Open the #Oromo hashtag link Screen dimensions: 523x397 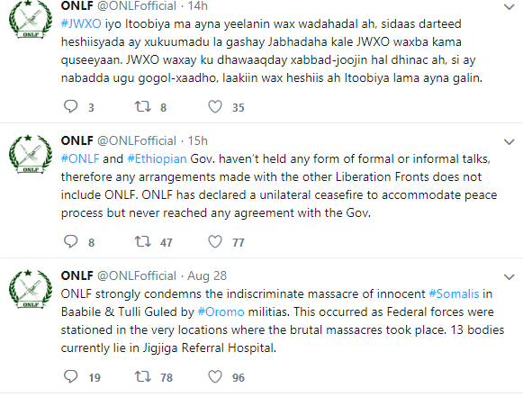[221, 311]
